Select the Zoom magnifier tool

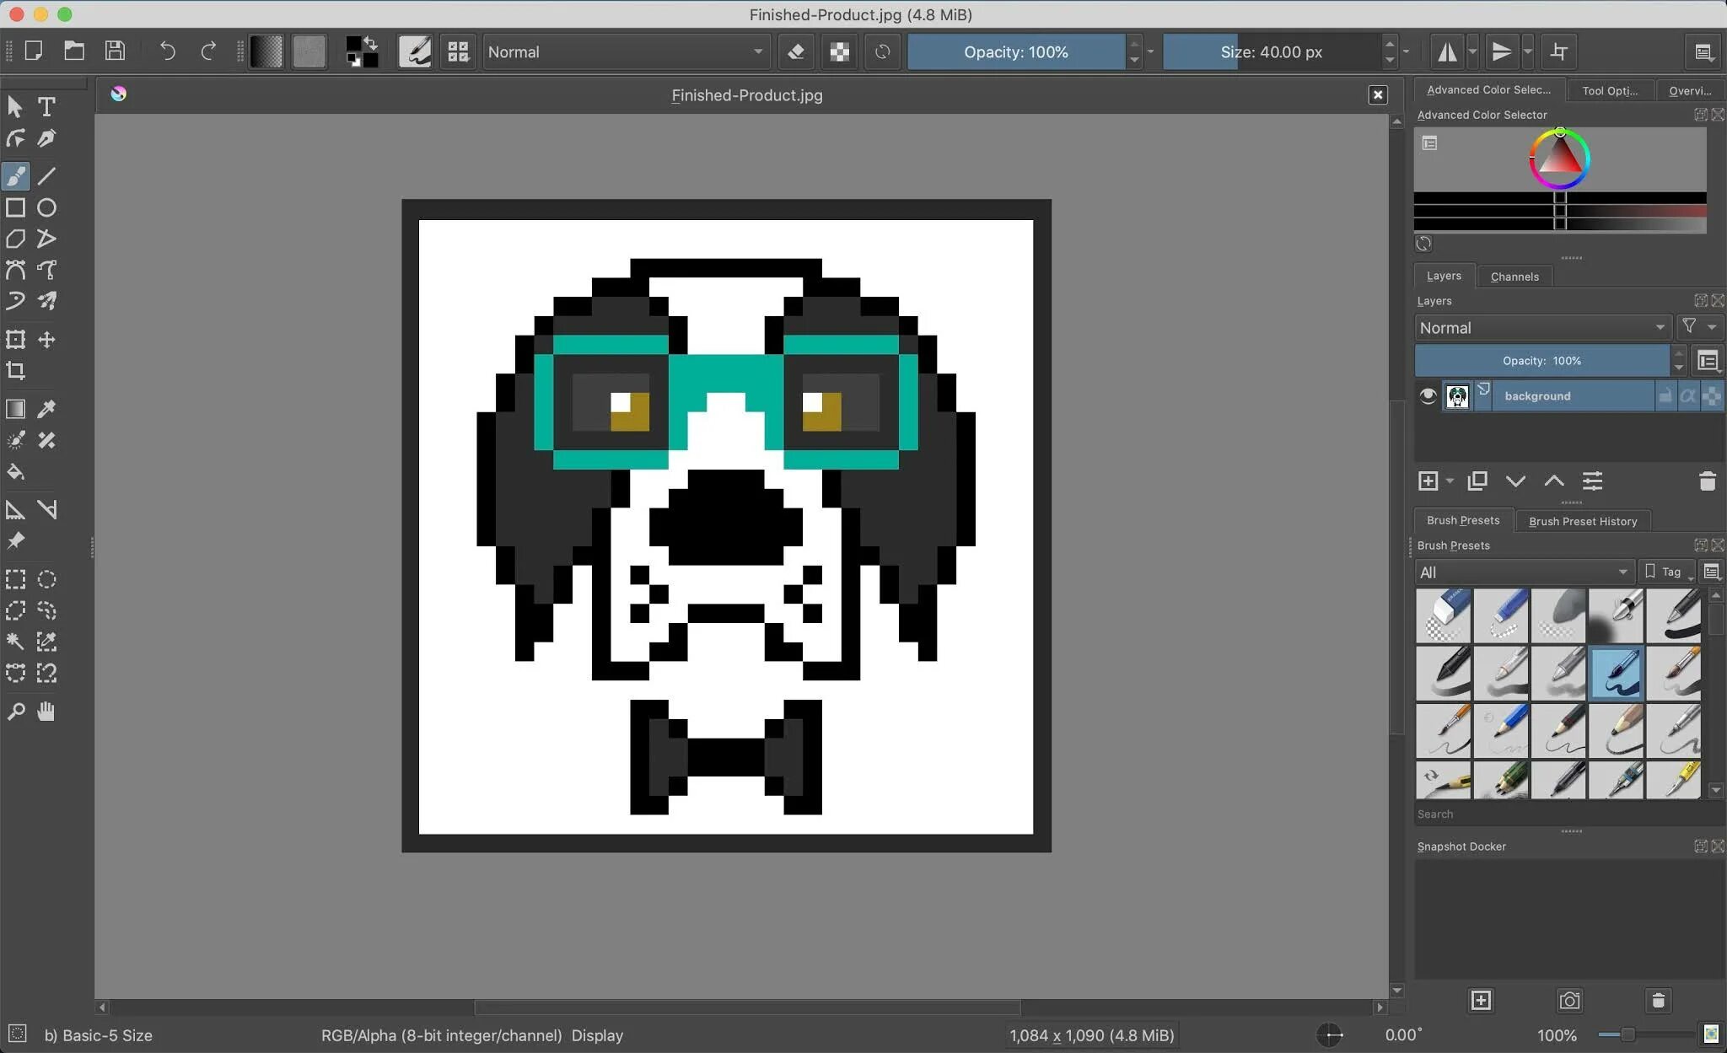point(15,712)
